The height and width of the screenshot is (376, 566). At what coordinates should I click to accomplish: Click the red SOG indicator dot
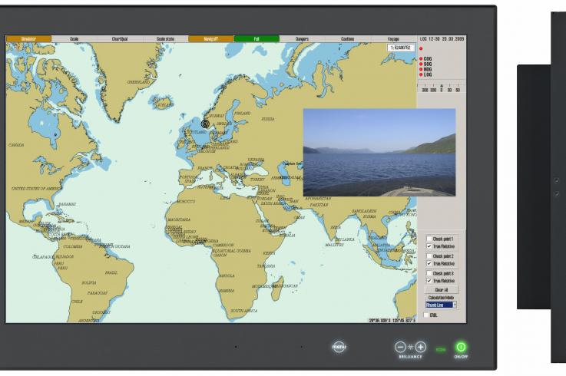pyautogui.click(x=421, y=64)
